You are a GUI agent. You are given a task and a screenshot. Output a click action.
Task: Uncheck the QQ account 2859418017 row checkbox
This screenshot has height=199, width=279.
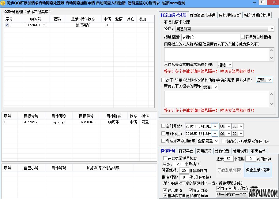point(7,25)
